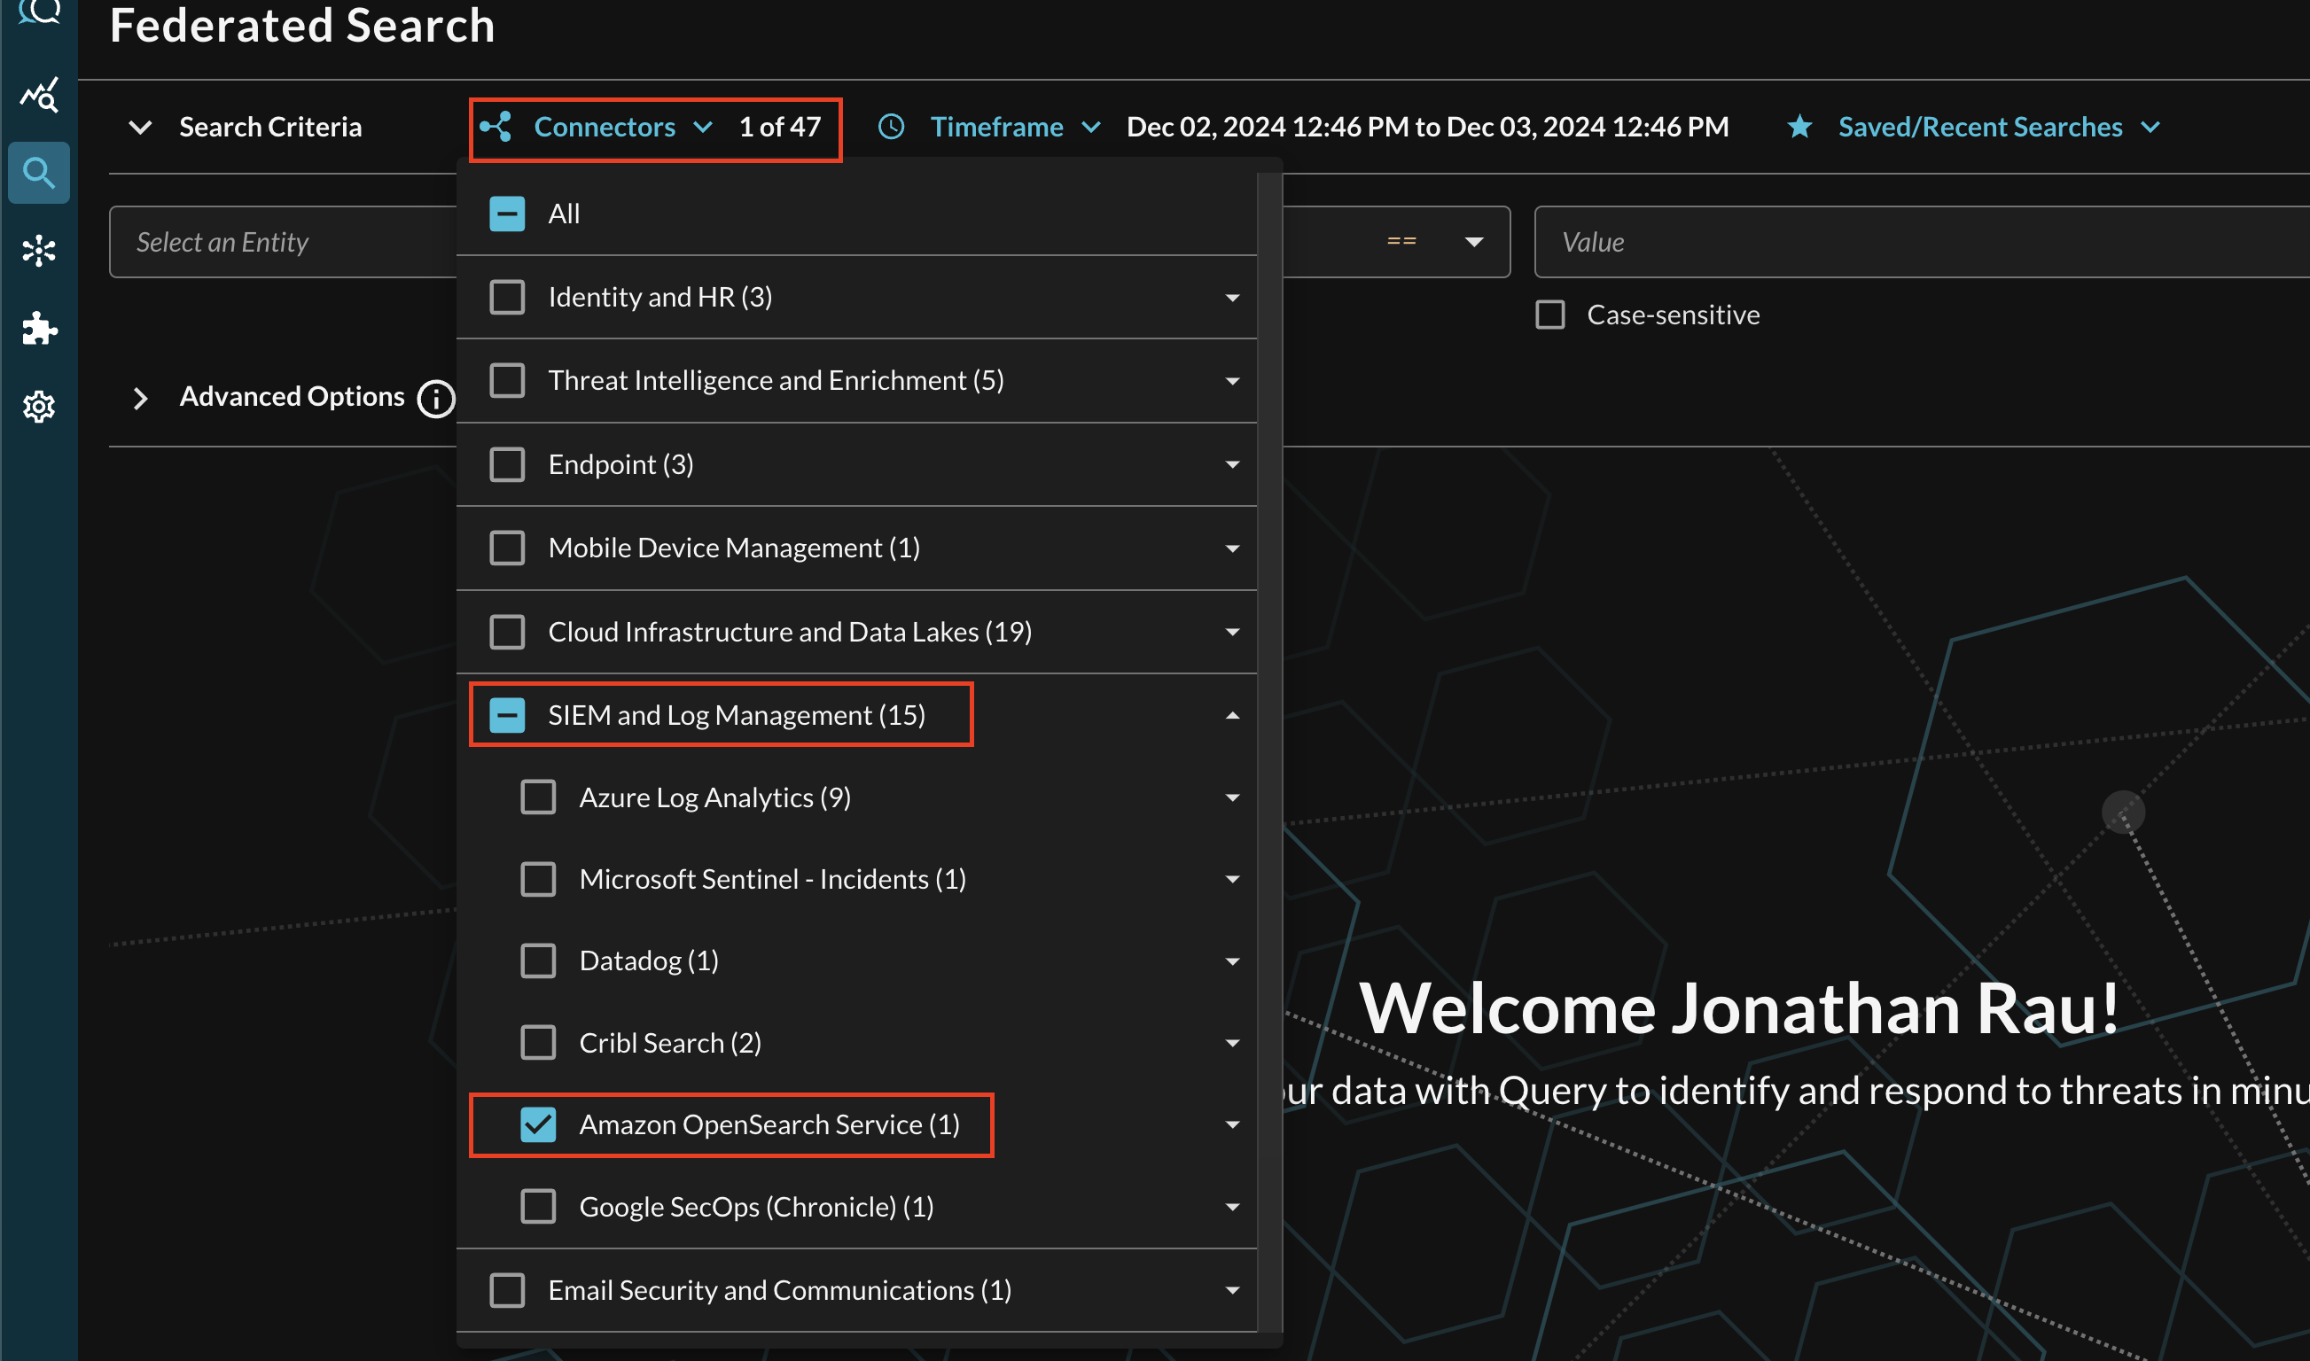
Task: Expand Azure Log Analytics arrow
Action: [x=1233, y=797]
